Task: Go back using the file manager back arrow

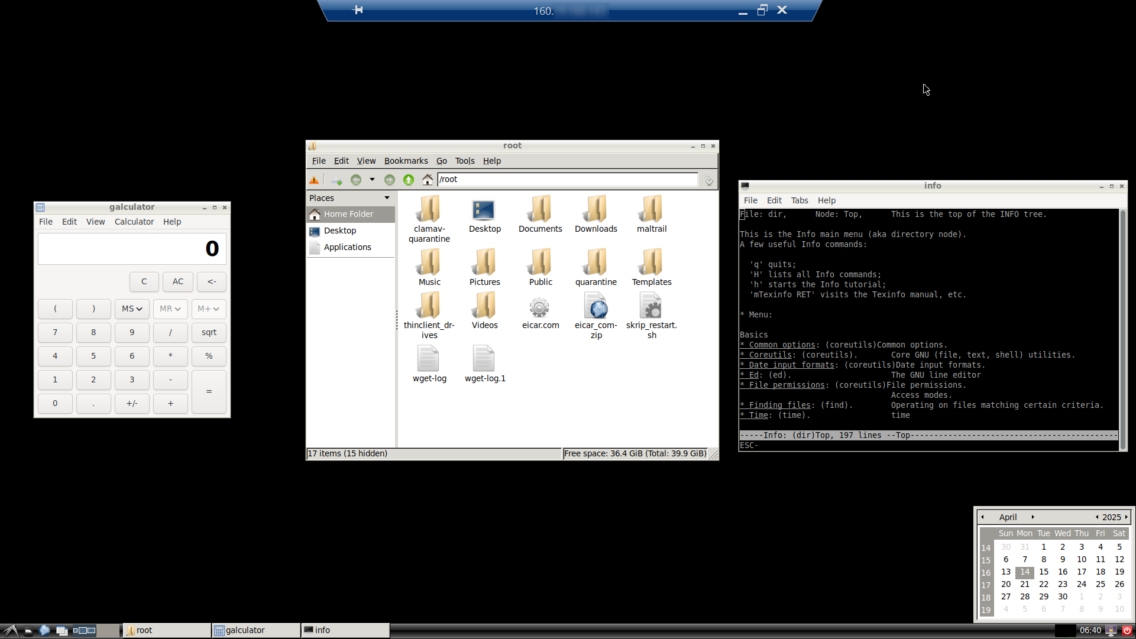Action: coord(356,180)
